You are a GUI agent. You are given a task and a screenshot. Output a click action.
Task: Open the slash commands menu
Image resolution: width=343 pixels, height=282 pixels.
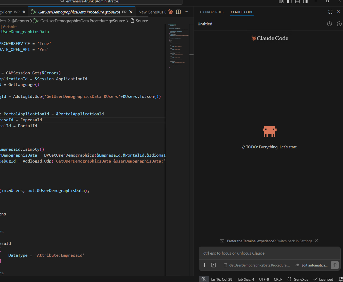pos(213,265)
